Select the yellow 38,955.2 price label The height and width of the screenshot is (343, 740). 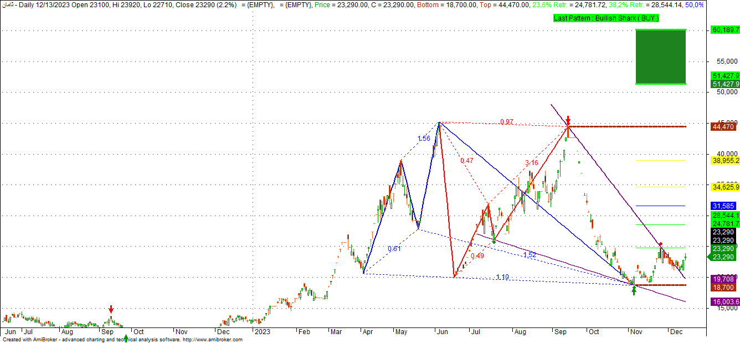click(x=724, y=160)
